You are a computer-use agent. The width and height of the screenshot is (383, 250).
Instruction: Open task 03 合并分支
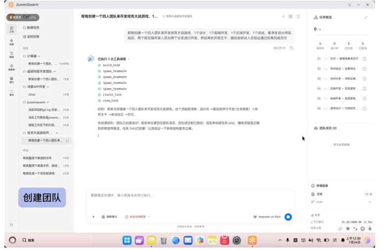click(341, 79)
